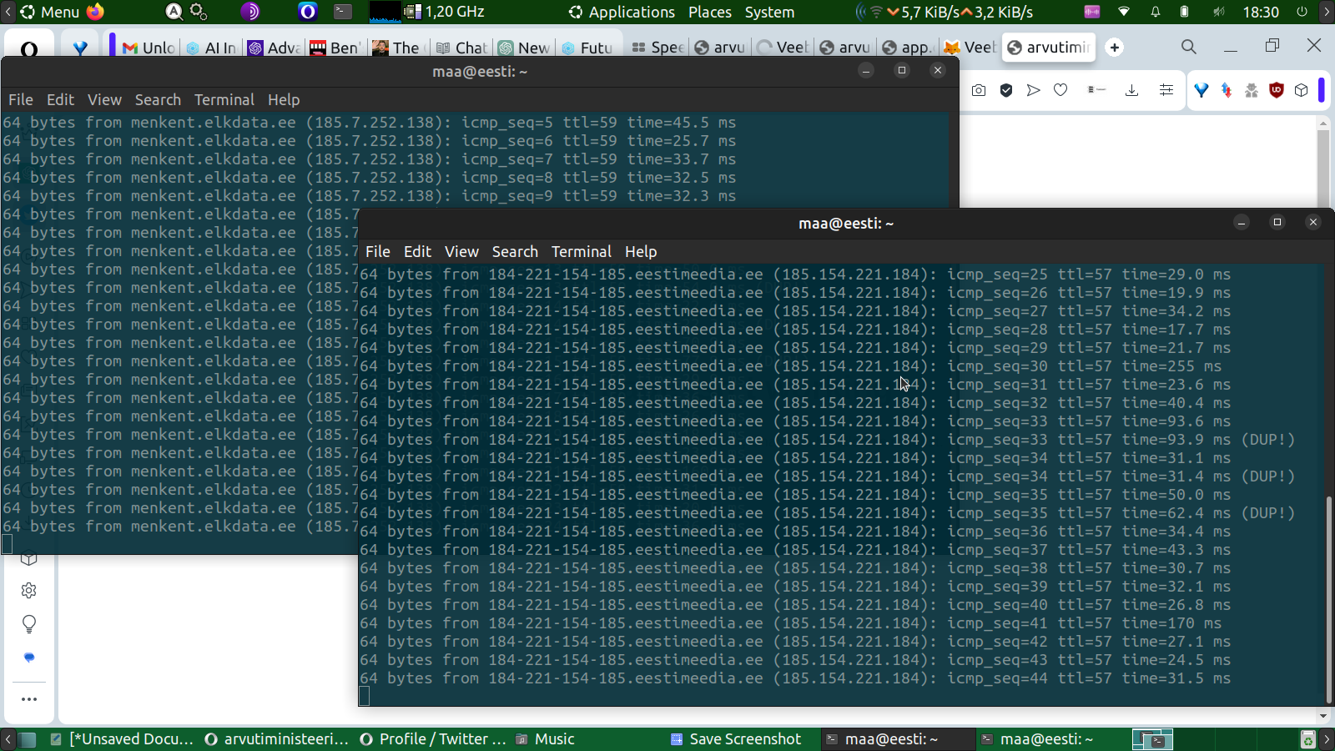Open the easy setup sliders icon
This screenshot has width=1335, height=751.
(x=1166, y=90)
